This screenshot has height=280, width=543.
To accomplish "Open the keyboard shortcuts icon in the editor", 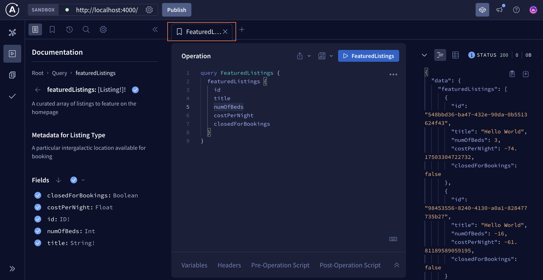I will (393, 239).
